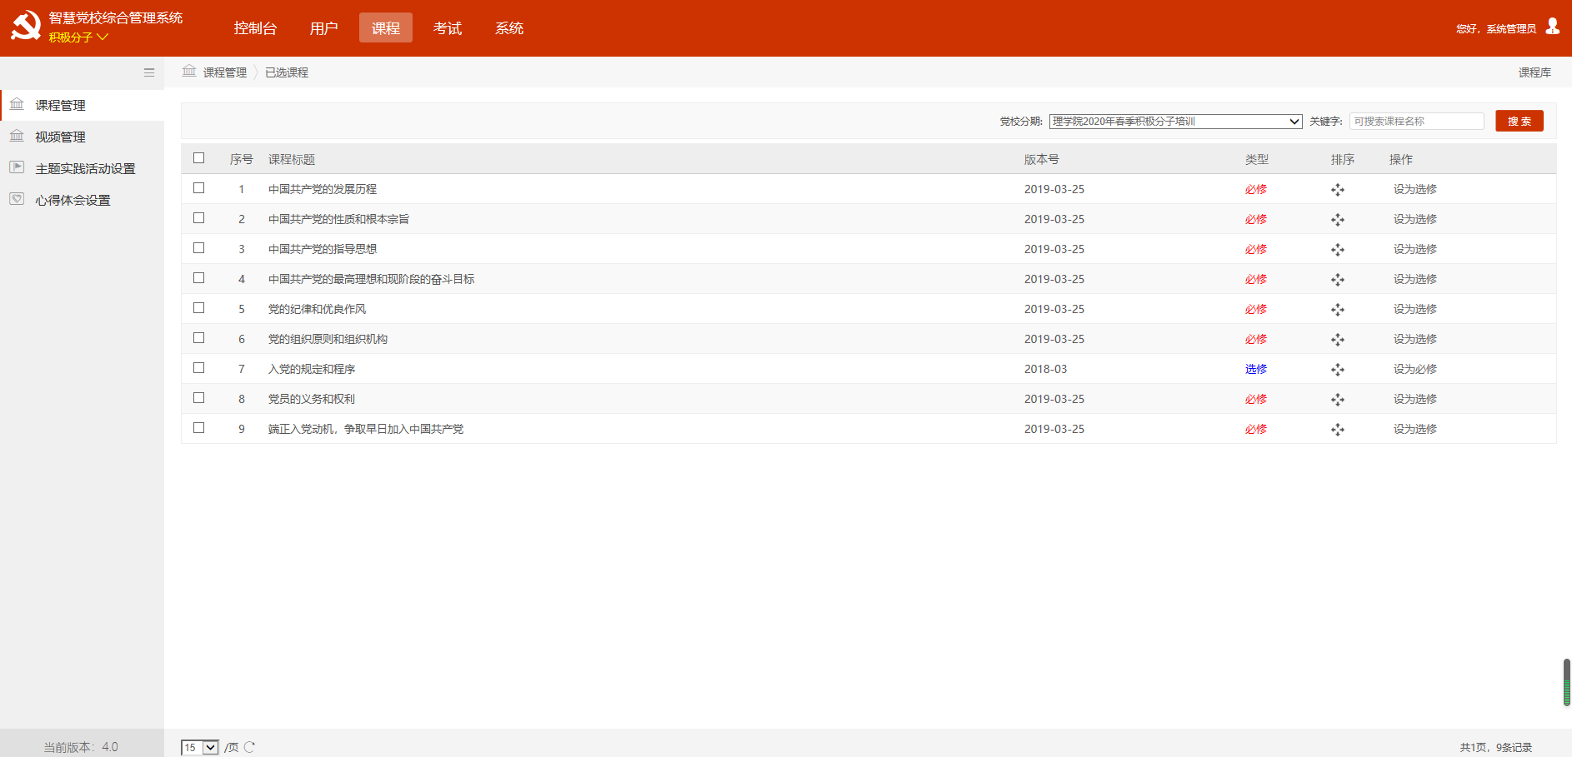Click the vertical scrollbar thumb
The image size is (1572, 757).
click(x=1566, y=682)
